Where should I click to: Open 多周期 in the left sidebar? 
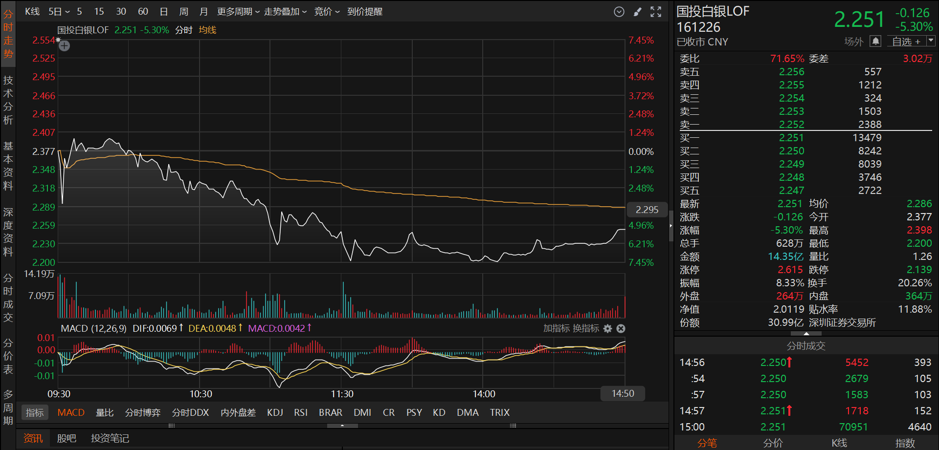pyautogui.click(x=8, y=407)
